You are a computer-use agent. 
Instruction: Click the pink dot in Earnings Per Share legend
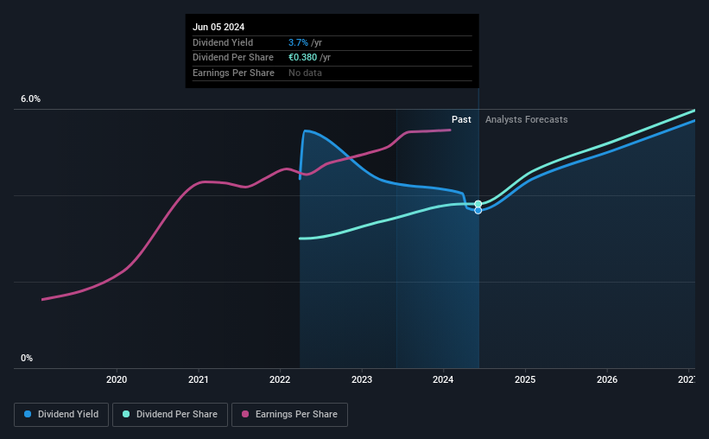tap(245, 414)
